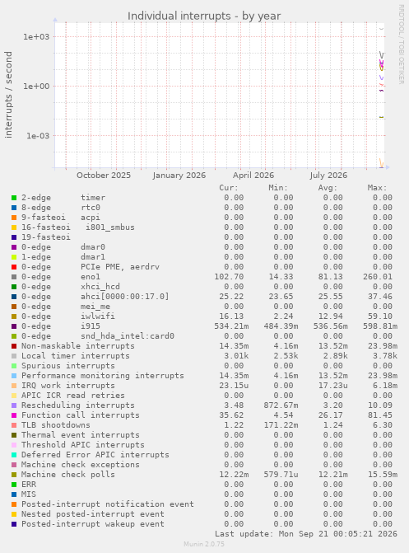Click the gray eno1 legend color square

[x=14, y=277]
